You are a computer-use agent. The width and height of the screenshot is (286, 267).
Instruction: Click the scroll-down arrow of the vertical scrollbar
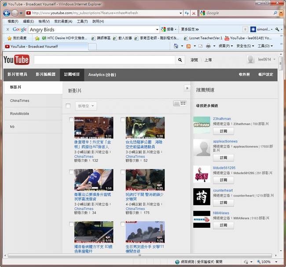pos(281,251)
